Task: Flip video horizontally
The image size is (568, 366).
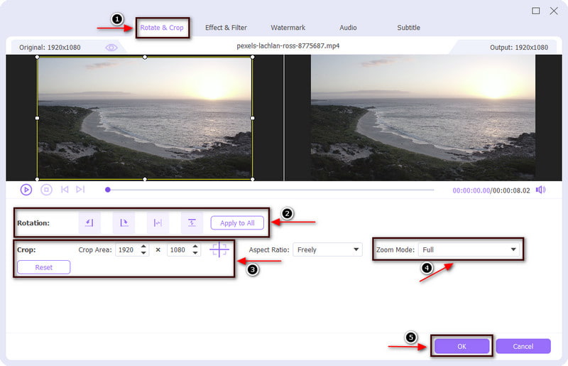Action: [x=158, y=222]
